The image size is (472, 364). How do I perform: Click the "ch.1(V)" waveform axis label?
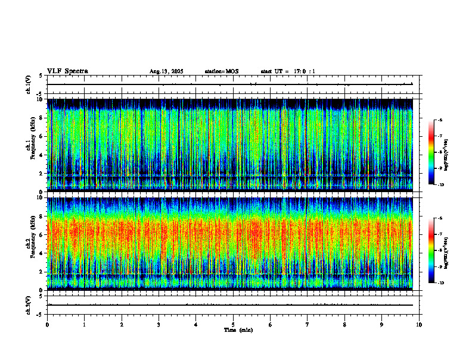click(x=29, y=84)
